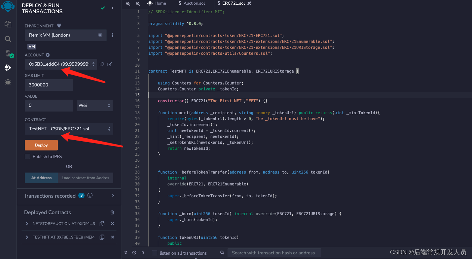Open the environment info icon

point(113,35)
